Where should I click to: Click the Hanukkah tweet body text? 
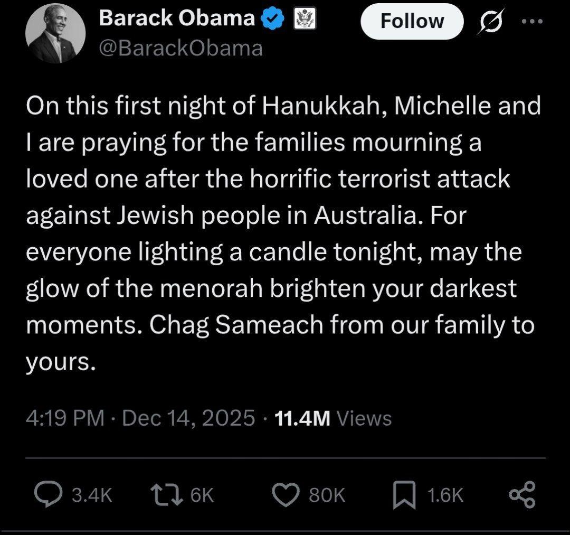tap(280, 233)
